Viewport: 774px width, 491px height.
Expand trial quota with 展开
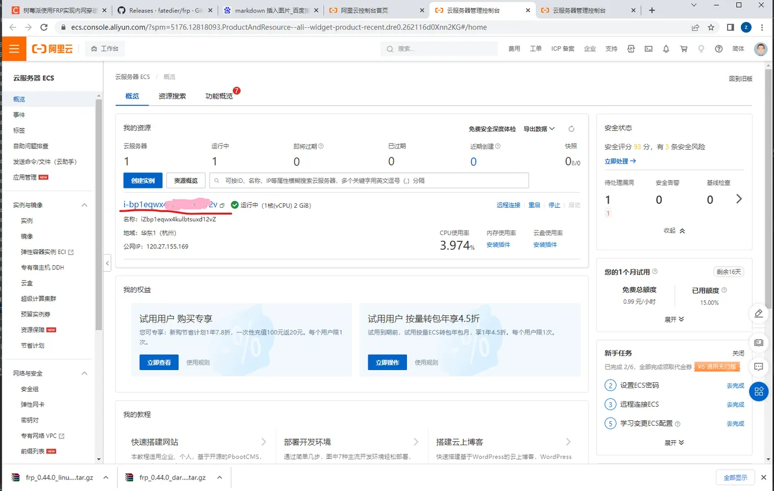(674, 319)
